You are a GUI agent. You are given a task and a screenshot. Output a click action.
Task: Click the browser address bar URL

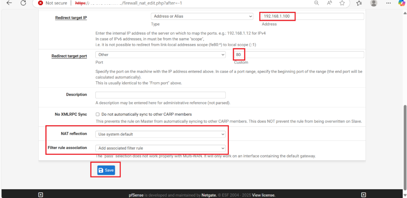(128, 3)
